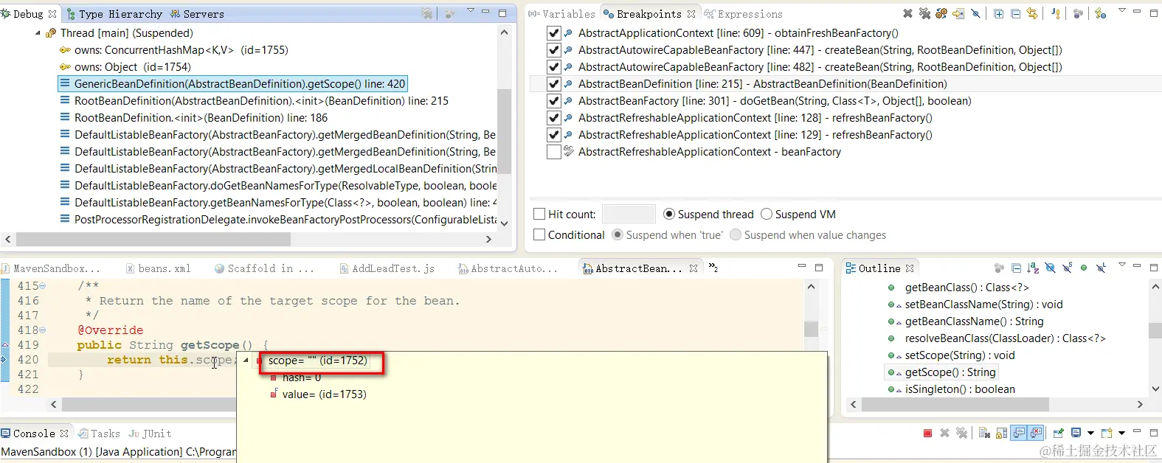Switch to Variables tab
The height and width of the screenshot is (463, 1162).
pyautogui.click(x=561, y=14)
